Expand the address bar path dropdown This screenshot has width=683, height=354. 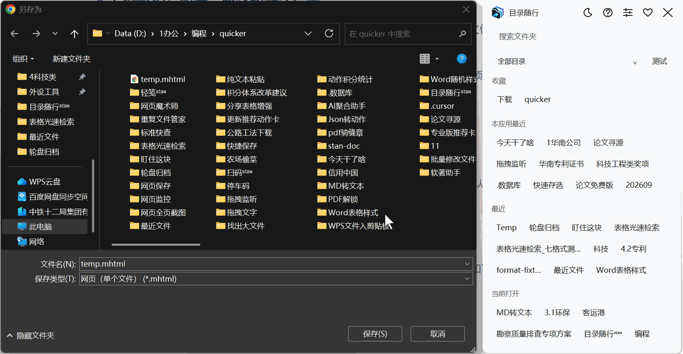[308, 33]
